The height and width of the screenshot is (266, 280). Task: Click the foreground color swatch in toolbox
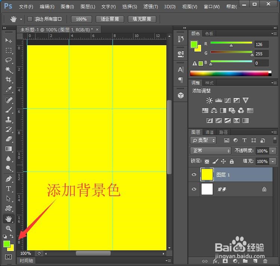tap(6, 244)
